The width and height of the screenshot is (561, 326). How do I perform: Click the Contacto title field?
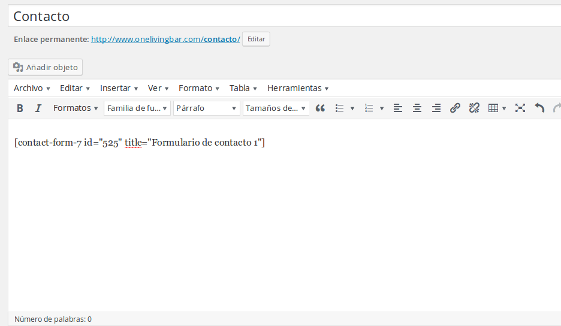[285, 16]
